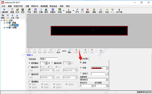The height and width of the screenshot is (94, 152).
Task: Click the 图文 image-text toolbar icon
Action: click(x=35, y=11)
